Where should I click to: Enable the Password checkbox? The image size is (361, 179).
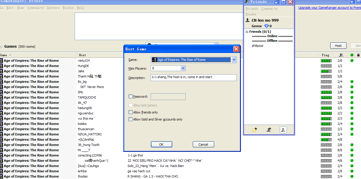click(131, 97)
